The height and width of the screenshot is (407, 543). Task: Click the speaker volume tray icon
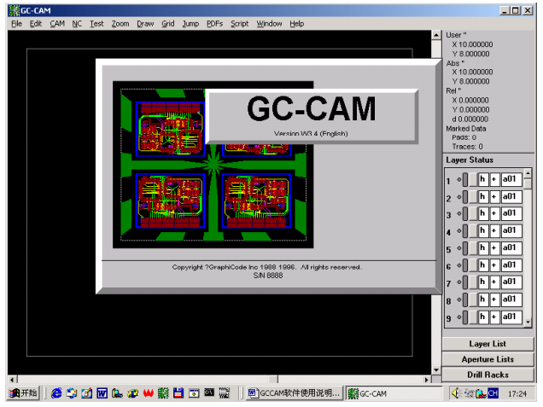click(456, 393)
